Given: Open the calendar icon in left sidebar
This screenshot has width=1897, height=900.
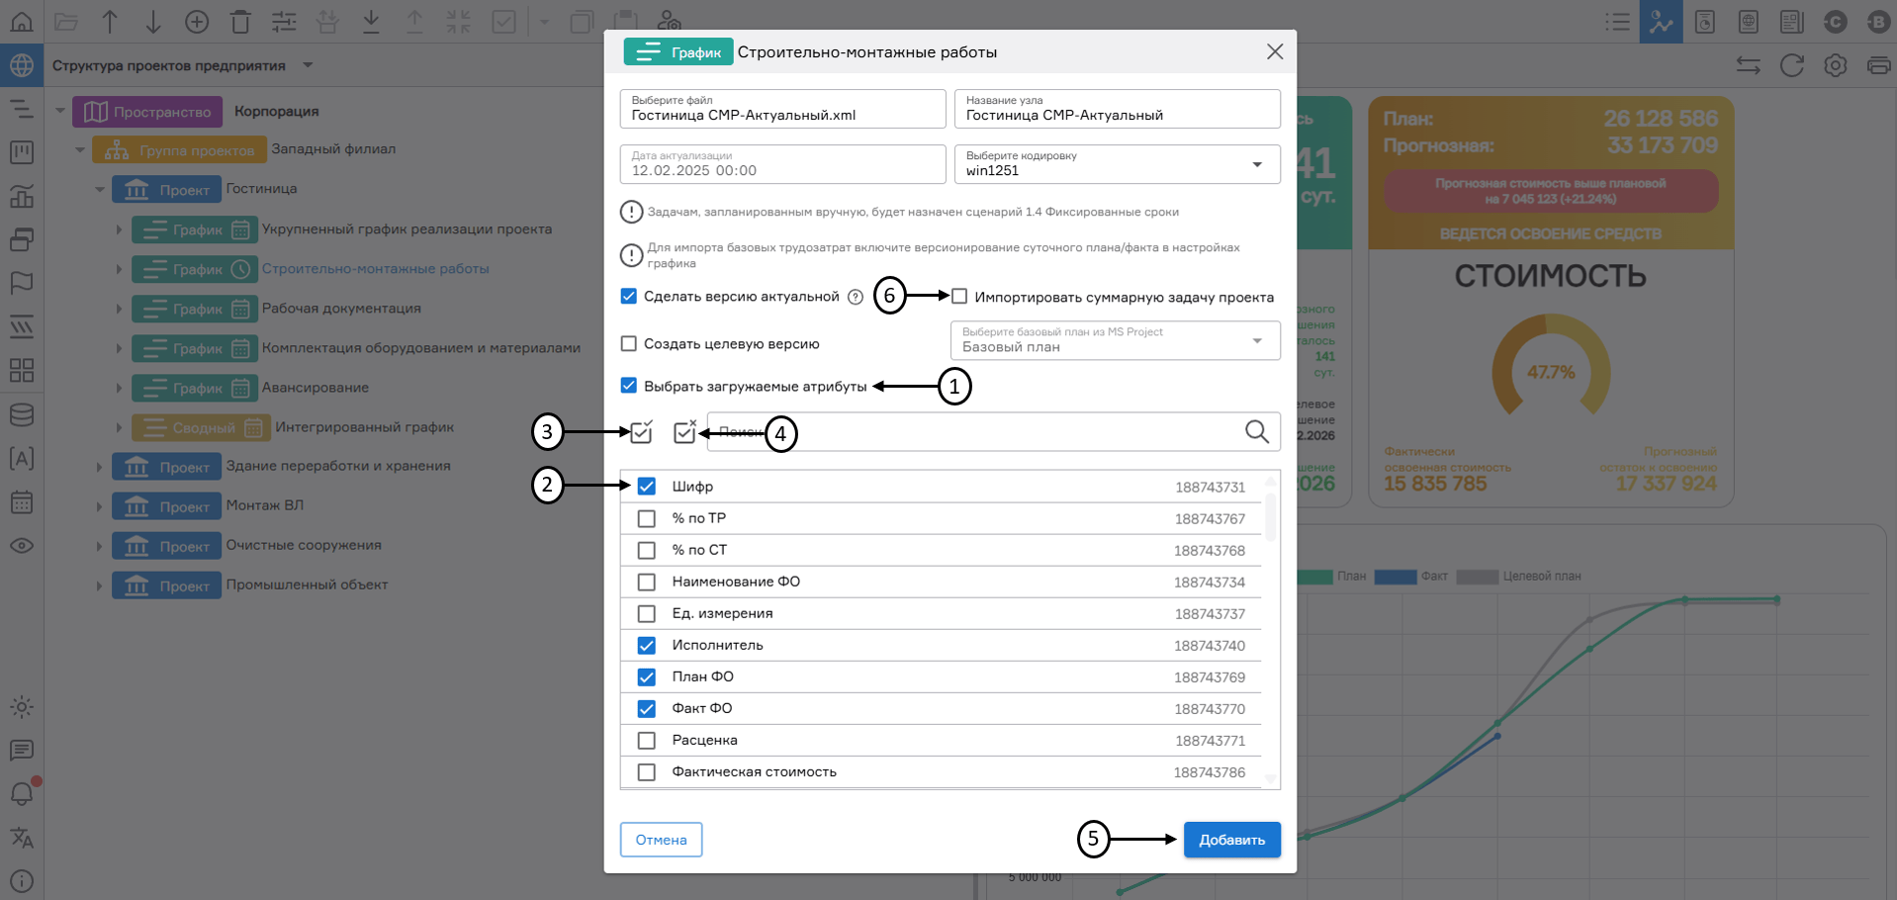Looking at the screenshot, I should (22, 502).
